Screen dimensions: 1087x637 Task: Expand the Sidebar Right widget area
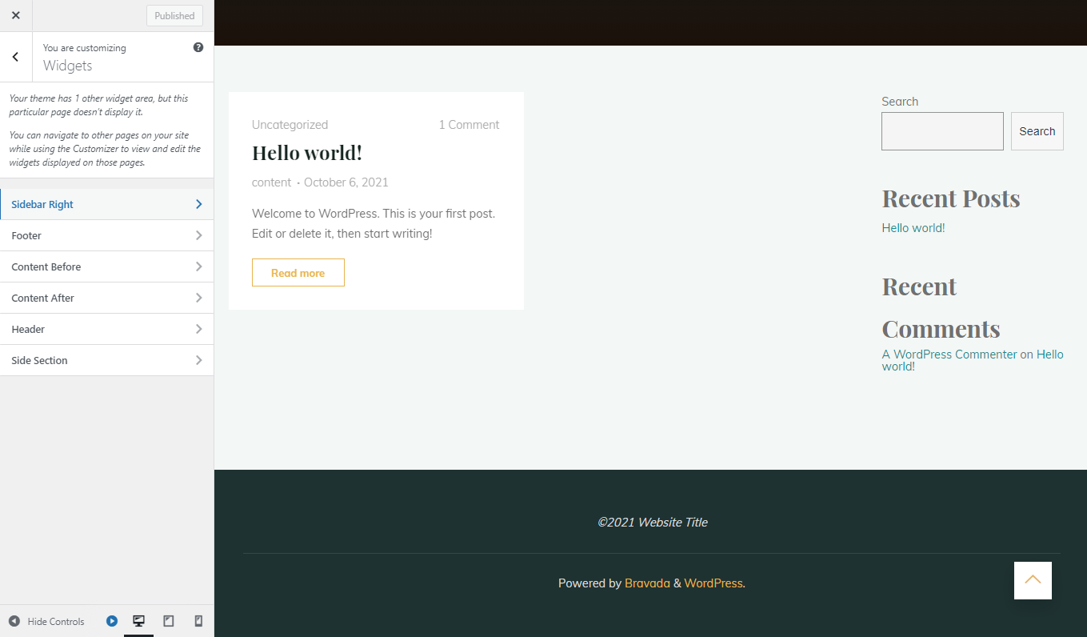click(x=106, y=204)
